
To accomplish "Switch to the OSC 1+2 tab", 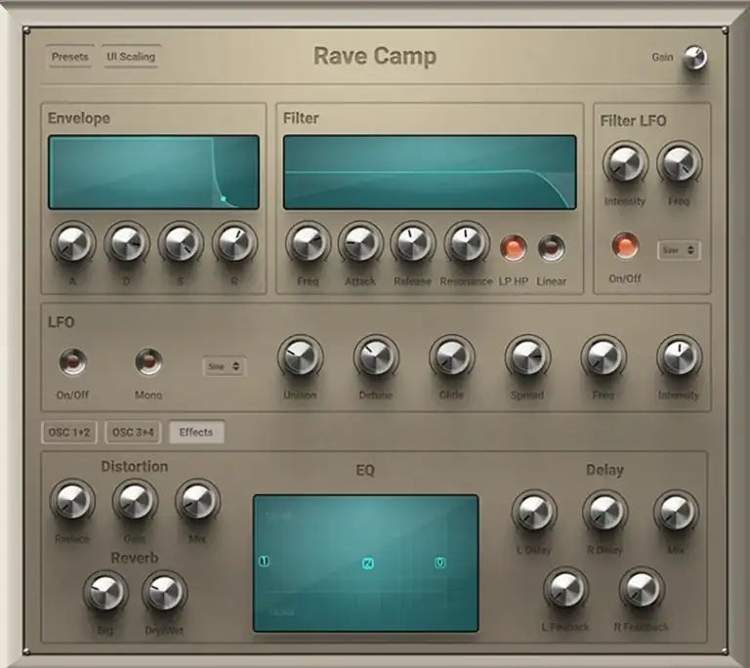I will 69,432.
